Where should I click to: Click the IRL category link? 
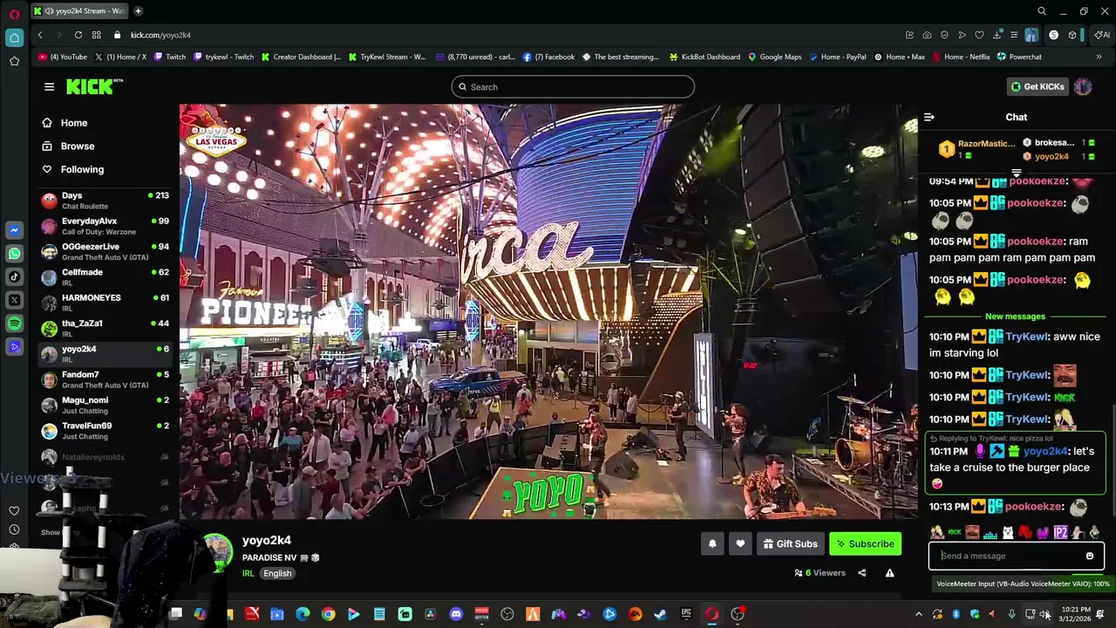(248, 573)
